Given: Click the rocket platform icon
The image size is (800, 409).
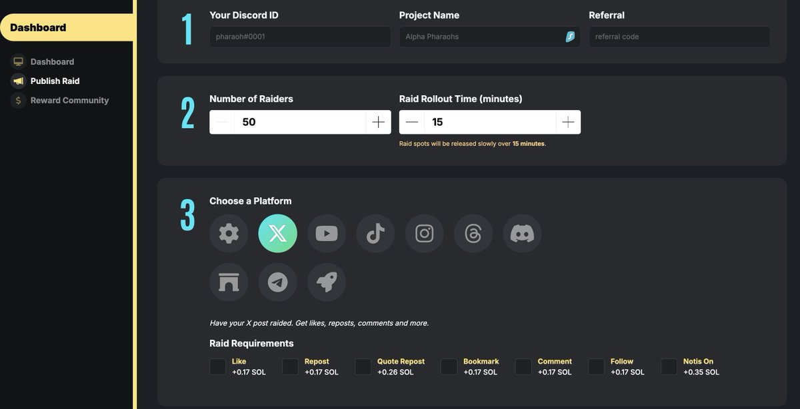Looking at the screenshot, I should 327,282.
